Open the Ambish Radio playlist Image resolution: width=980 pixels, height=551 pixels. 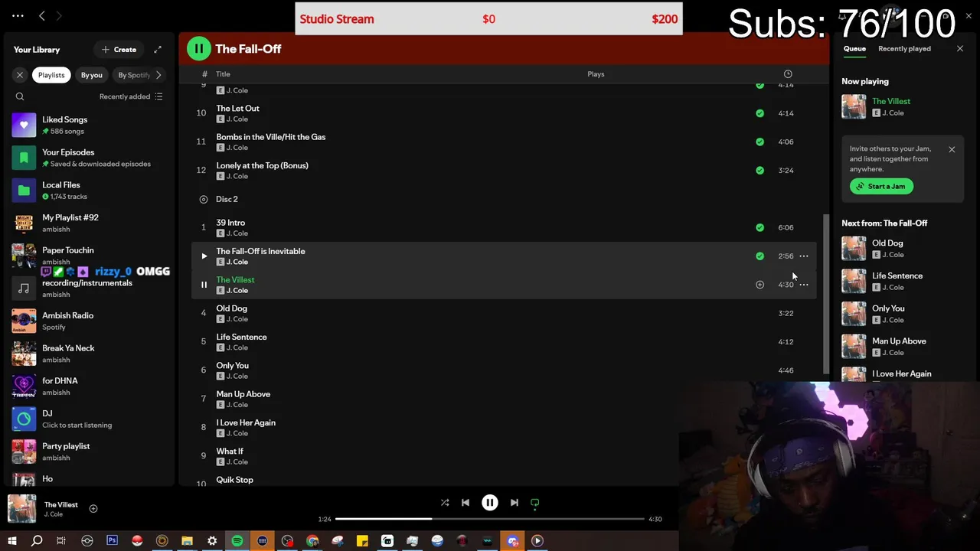(89, 321)
